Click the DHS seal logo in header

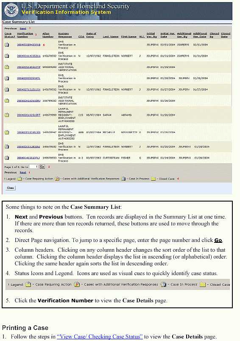tap(11, 10)
